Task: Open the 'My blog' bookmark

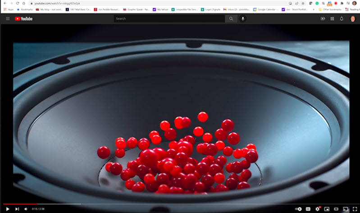Action: (x=49, y=9)
